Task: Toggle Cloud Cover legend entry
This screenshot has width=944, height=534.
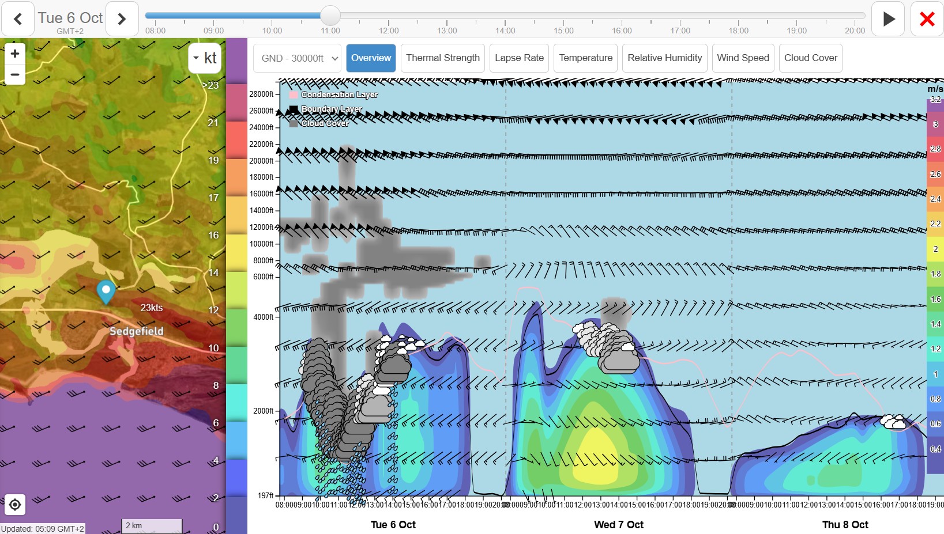Action: [319, 123]
